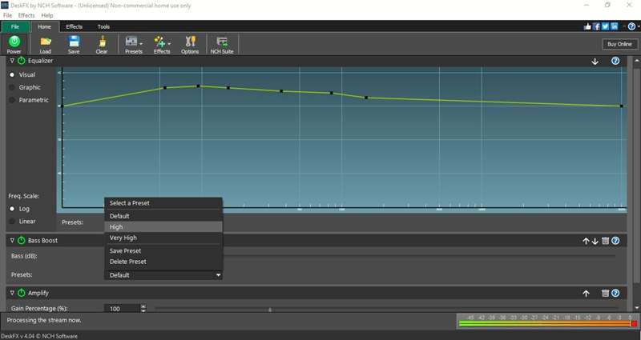Open the green File ribbon tab
This screenshot has width=641, height=340.
pos(15,26)
